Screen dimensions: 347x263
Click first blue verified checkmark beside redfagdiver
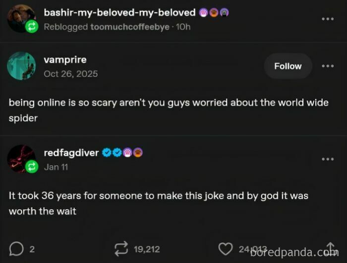(107, 152)
